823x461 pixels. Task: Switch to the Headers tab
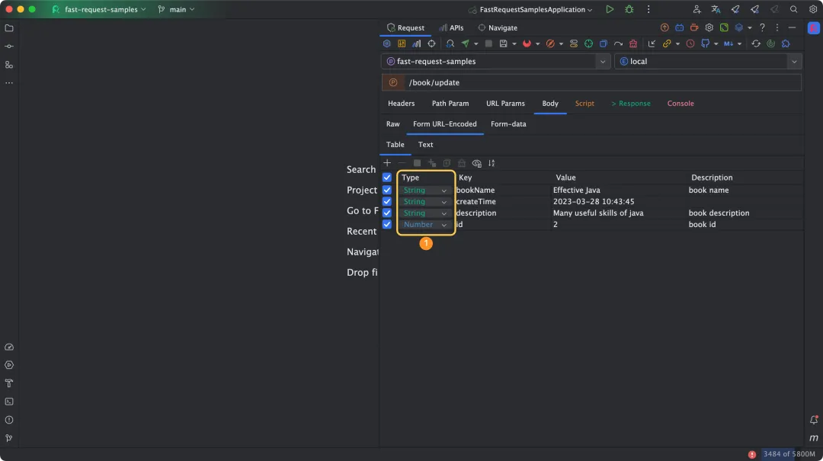(401, 104)
